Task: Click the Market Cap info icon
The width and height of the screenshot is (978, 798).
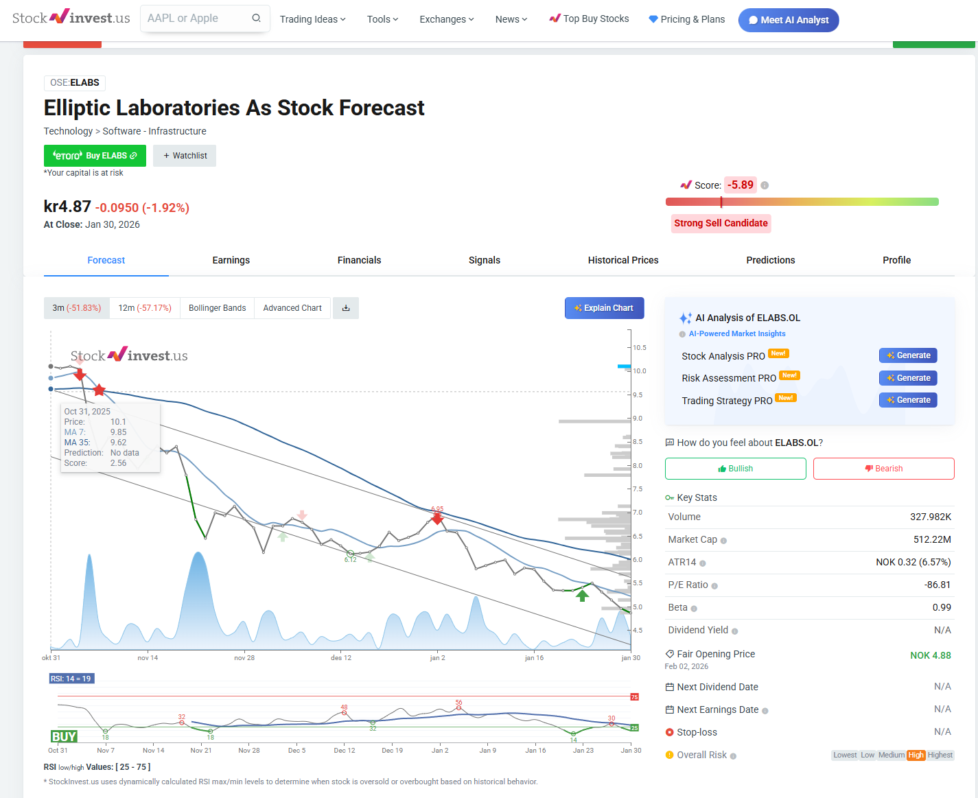Action: [x=723, y=541]
